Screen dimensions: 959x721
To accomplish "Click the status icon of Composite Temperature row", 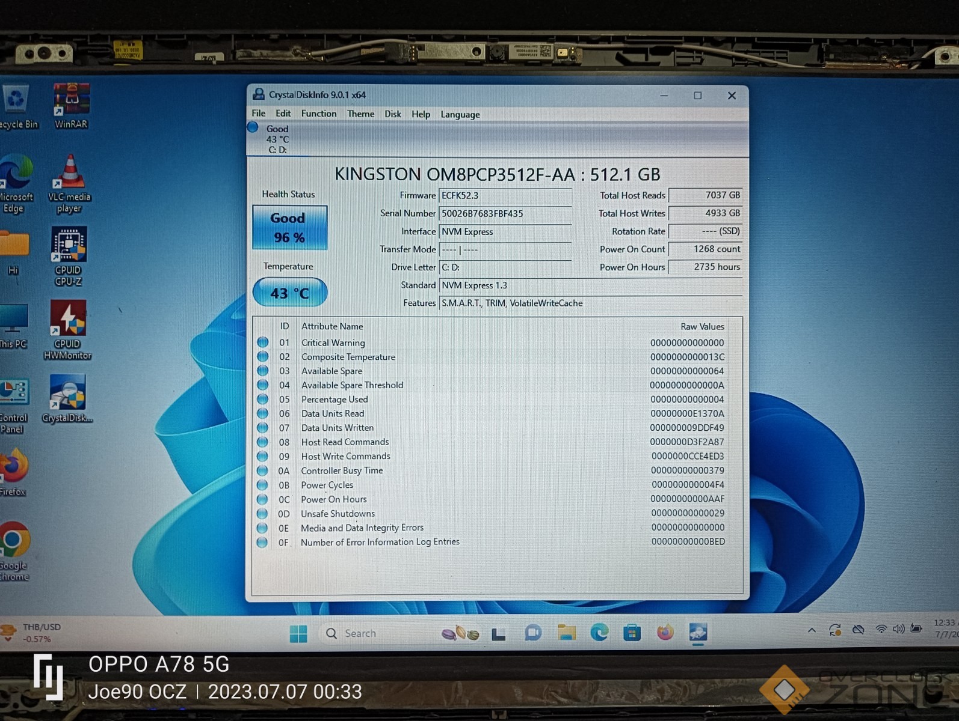I will 263,356.
